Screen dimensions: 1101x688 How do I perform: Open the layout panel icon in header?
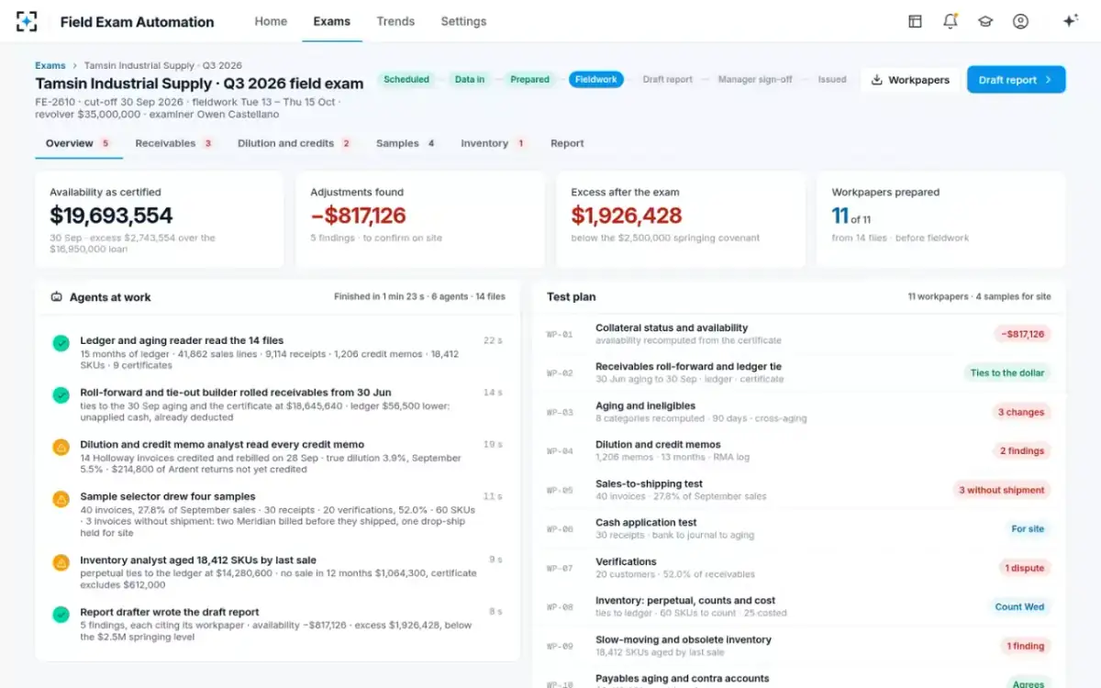(x=915, y=21)
